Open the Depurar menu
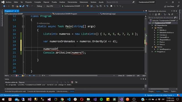 pyautogui.click(x=46, y=2)
